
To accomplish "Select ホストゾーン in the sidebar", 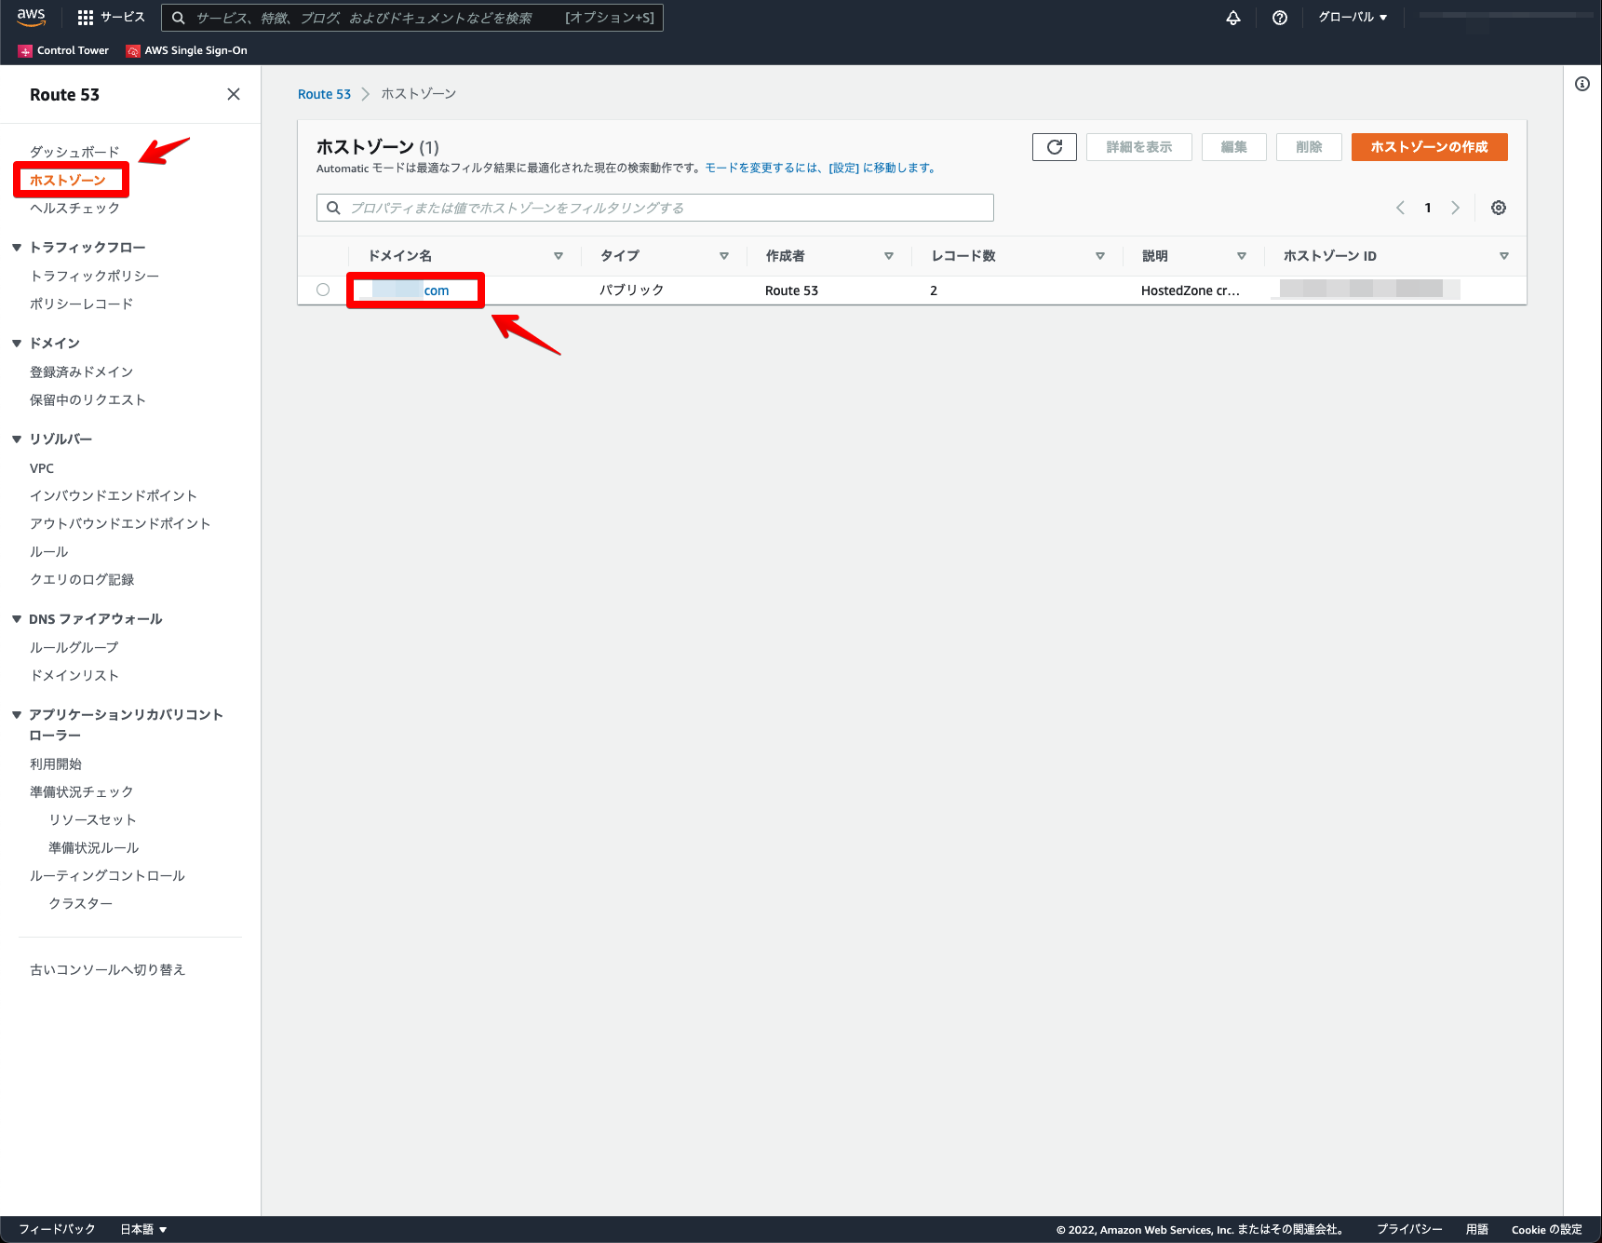I will pyautogui.click(x=68, y=180).
